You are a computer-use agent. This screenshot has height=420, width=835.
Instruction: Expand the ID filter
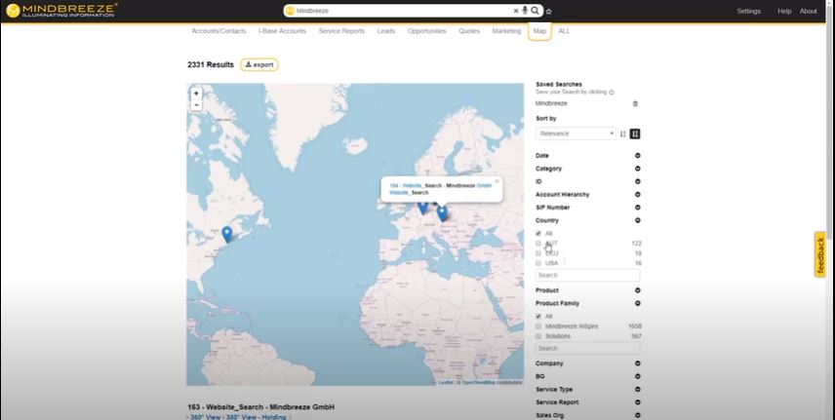pyautogui.click(x=637, y=181)
